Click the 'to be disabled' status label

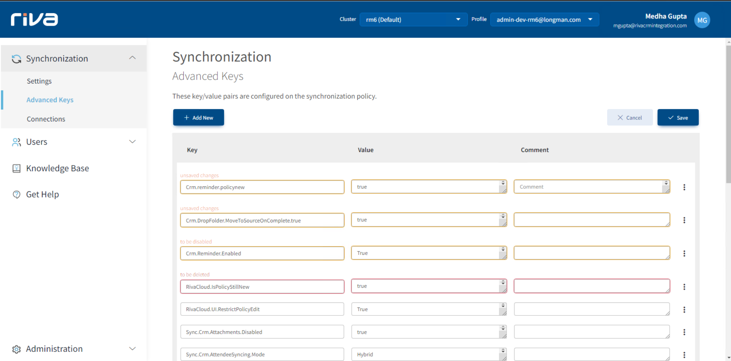coord(196,242)
